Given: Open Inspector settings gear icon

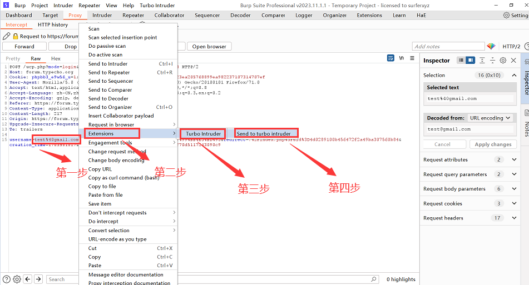Looking at the screenshot, I should [x=503, y=61].
